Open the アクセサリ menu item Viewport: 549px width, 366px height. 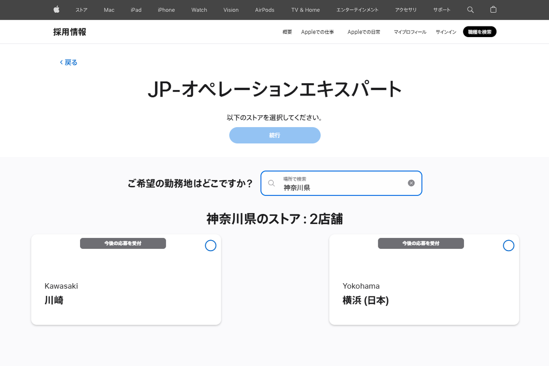pos(406,10)
